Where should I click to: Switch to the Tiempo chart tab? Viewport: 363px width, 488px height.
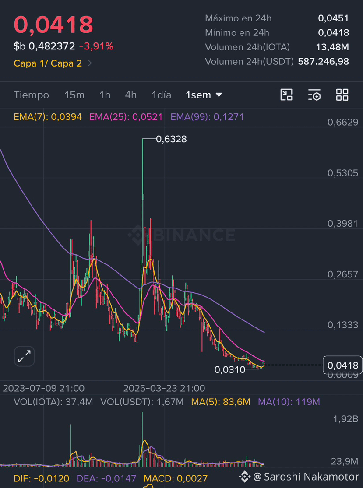[x=32, y=95]
